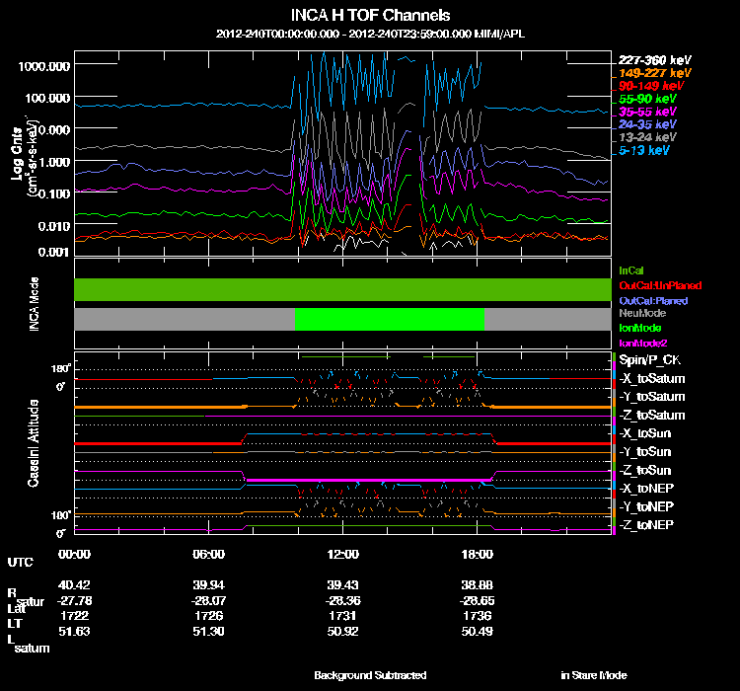This screenshot has width=740, height=691.
Task: Click the 'Cassini Attitude' panel axis label
Action: [33, 443]
